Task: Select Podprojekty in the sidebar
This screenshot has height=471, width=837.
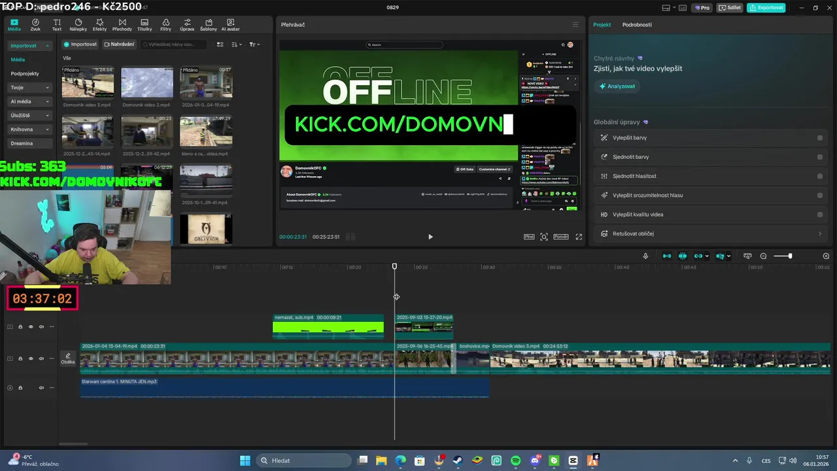Action: point(25,73)
